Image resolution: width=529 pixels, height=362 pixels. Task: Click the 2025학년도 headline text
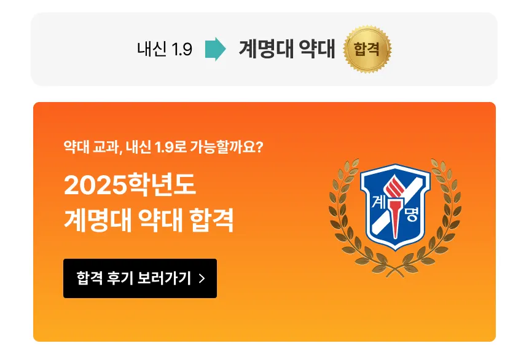coord(130,184)
